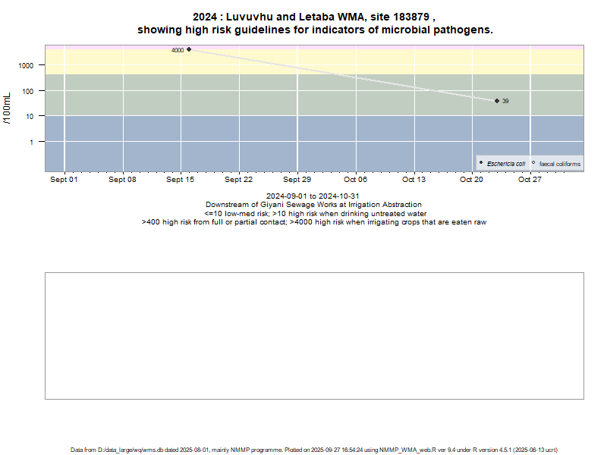Select the 4000 data point diamond

189,49
